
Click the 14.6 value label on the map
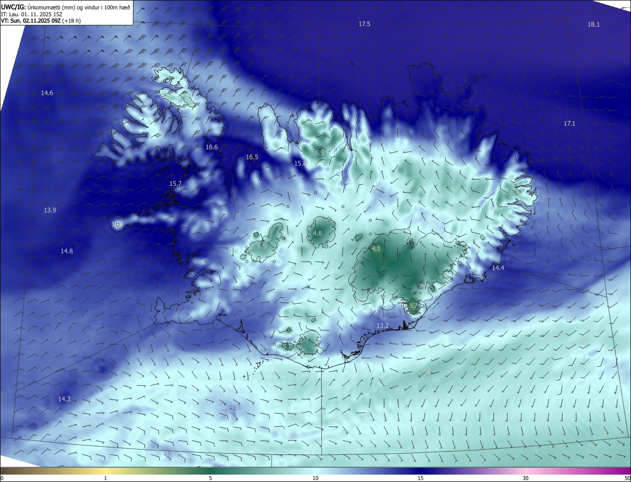(47, 93)
